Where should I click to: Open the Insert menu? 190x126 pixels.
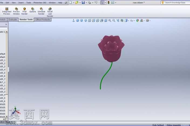[x=21, y=2]
